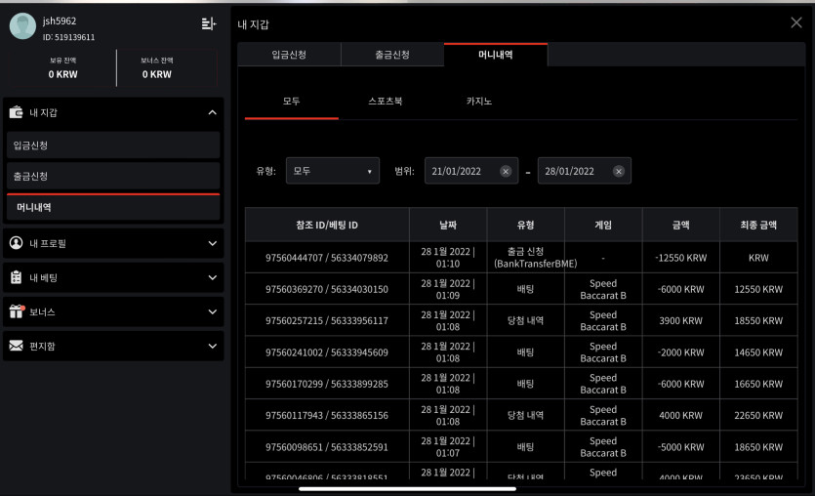Click the white home indicator bar at bottom

tap(408, 489)
